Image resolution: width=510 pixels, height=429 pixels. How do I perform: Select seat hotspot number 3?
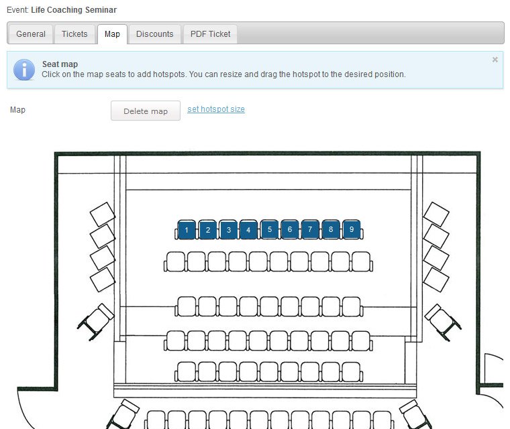(x=229, y=230)
